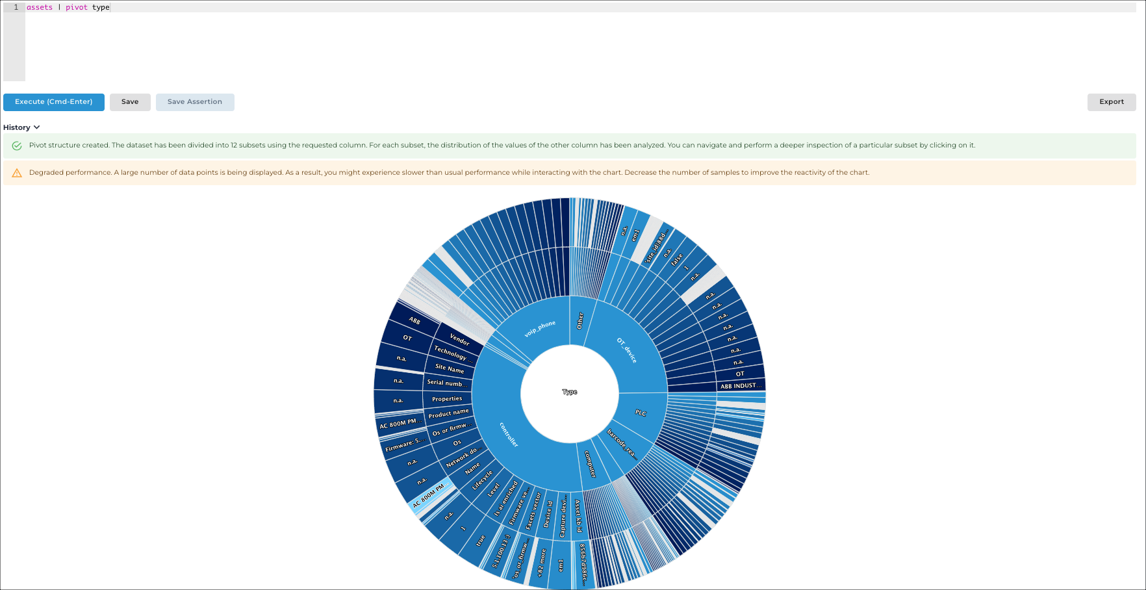
Task: Collapse the History section chevron
Action: 37,127
